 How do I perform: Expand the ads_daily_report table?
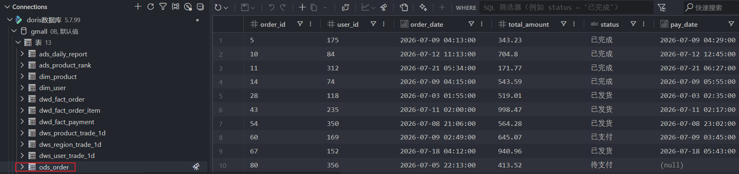22,53
